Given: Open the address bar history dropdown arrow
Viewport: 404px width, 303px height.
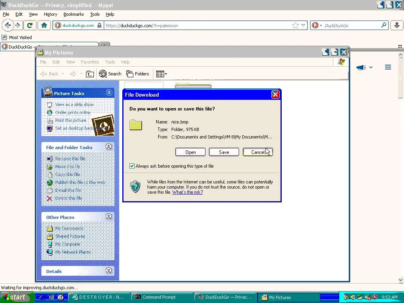Looking at the screenshot, I should tap(303, 25).
